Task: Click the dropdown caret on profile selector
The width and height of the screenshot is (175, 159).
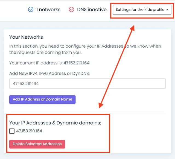Action: coord(167,10)
